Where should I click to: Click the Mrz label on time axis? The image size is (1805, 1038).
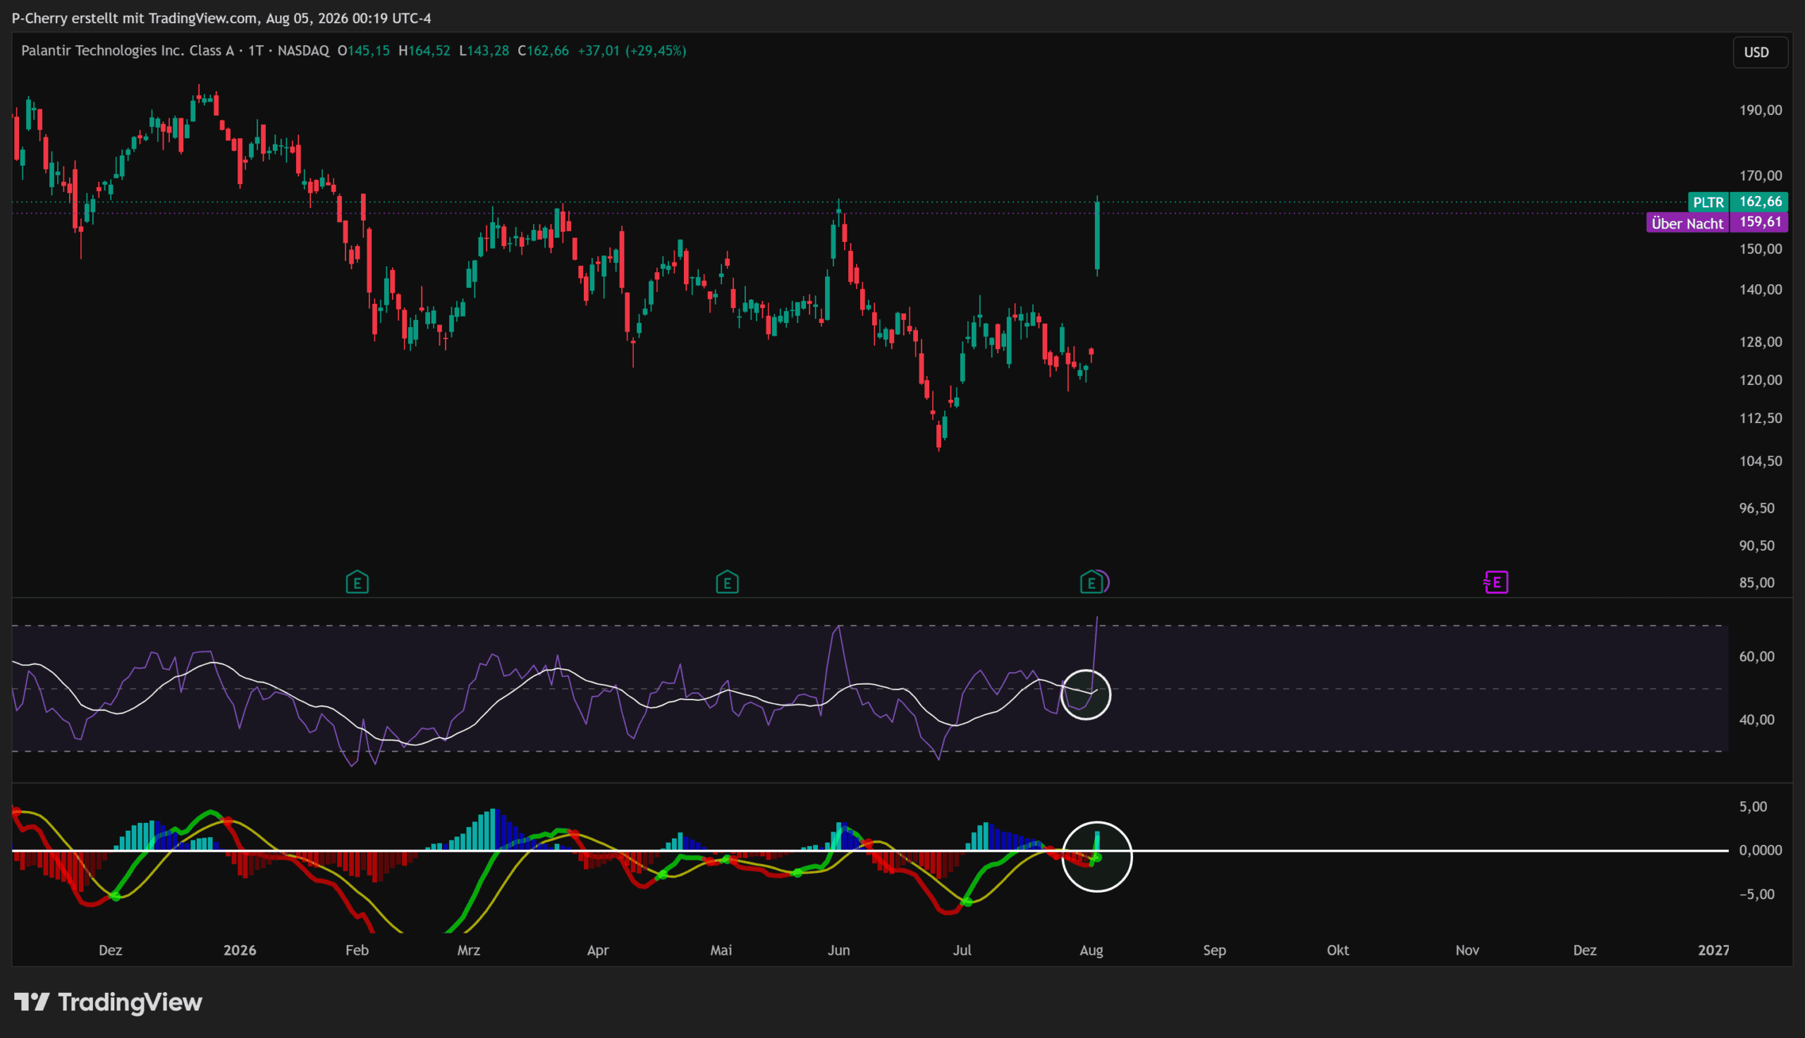[x=468, y=951]
